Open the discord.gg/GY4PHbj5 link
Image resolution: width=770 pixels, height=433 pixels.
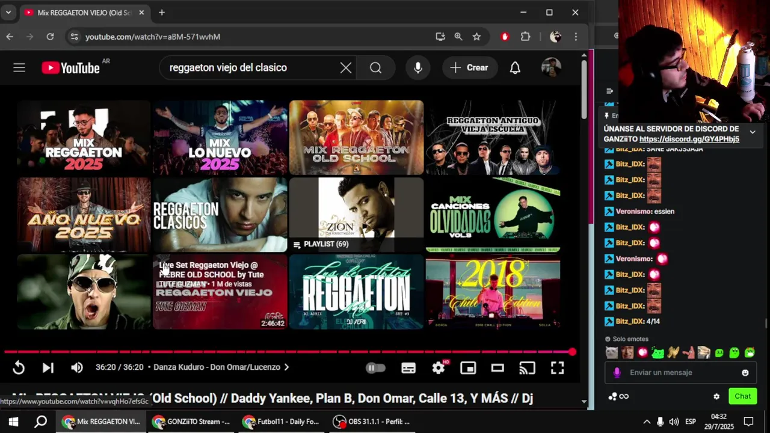(689, 139)
